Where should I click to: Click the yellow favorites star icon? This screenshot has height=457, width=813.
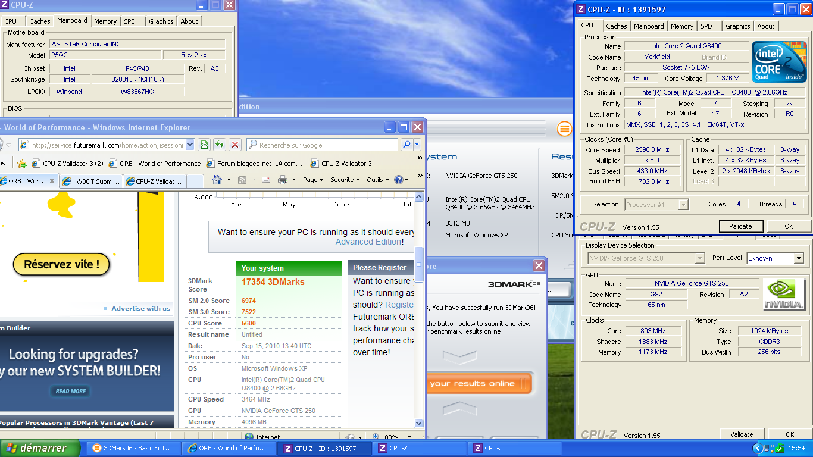[22, 164]
